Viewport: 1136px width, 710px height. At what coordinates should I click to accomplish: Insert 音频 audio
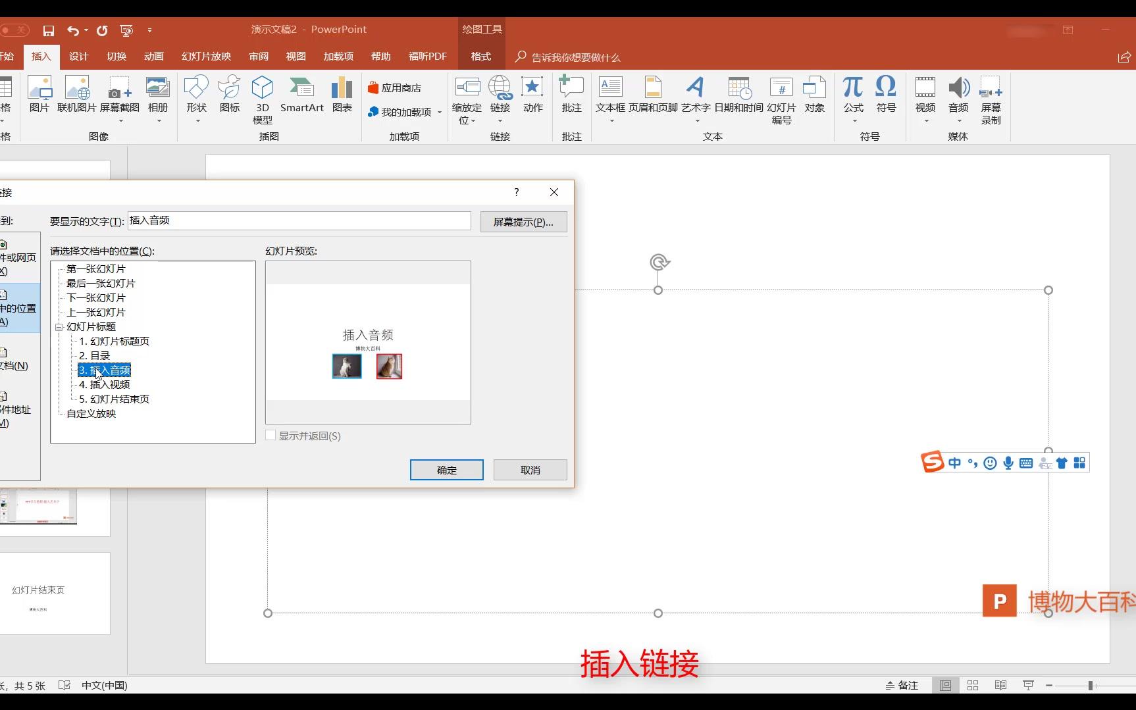click(958, 99)
